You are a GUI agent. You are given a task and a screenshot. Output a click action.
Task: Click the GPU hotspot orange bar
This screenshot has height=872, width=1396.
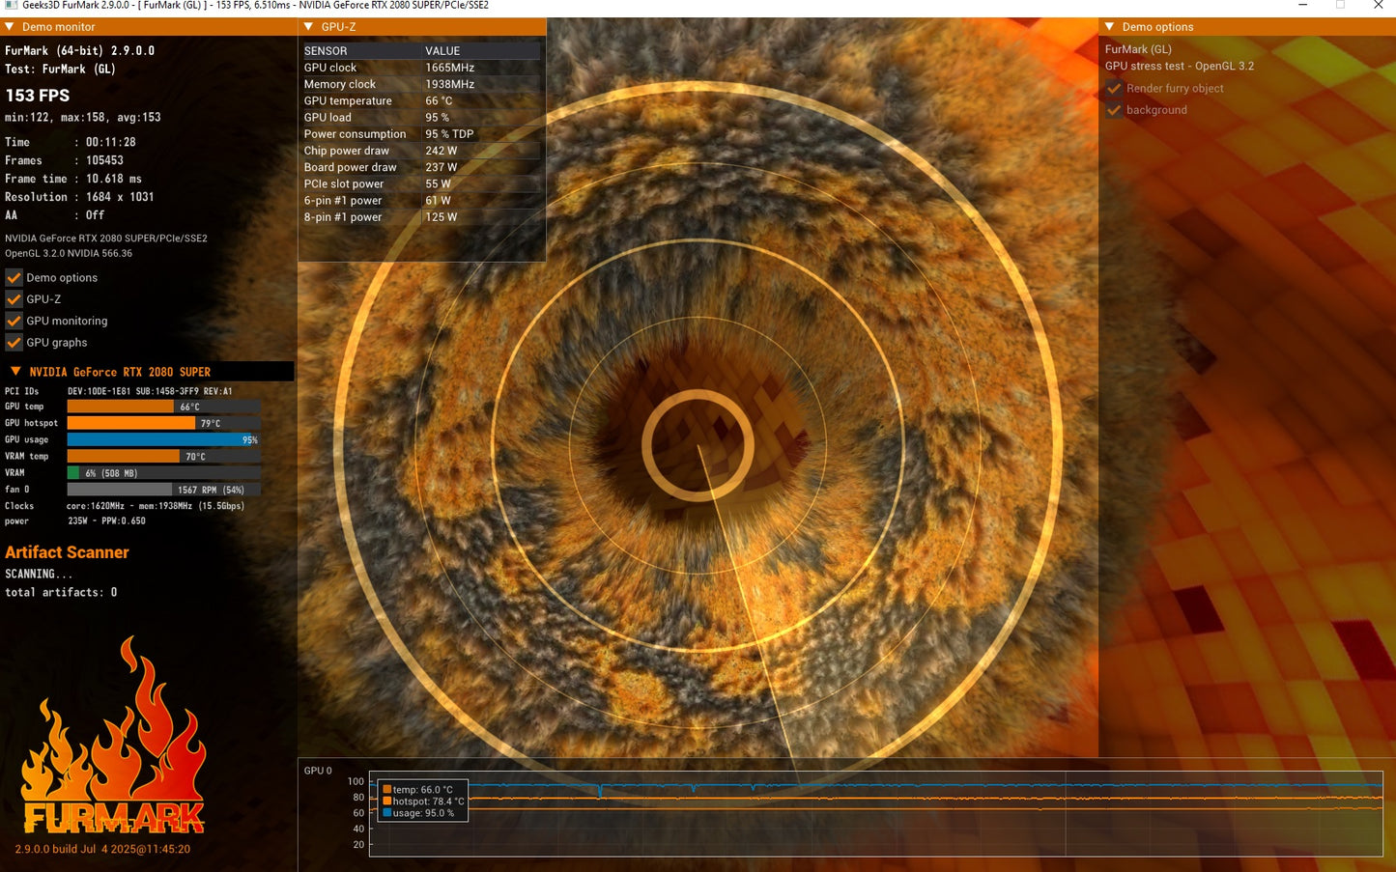[131, 423]
